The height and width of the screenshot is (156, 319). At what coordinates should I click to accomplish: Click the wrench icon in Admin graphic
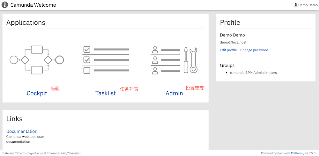tap(193, 60)
